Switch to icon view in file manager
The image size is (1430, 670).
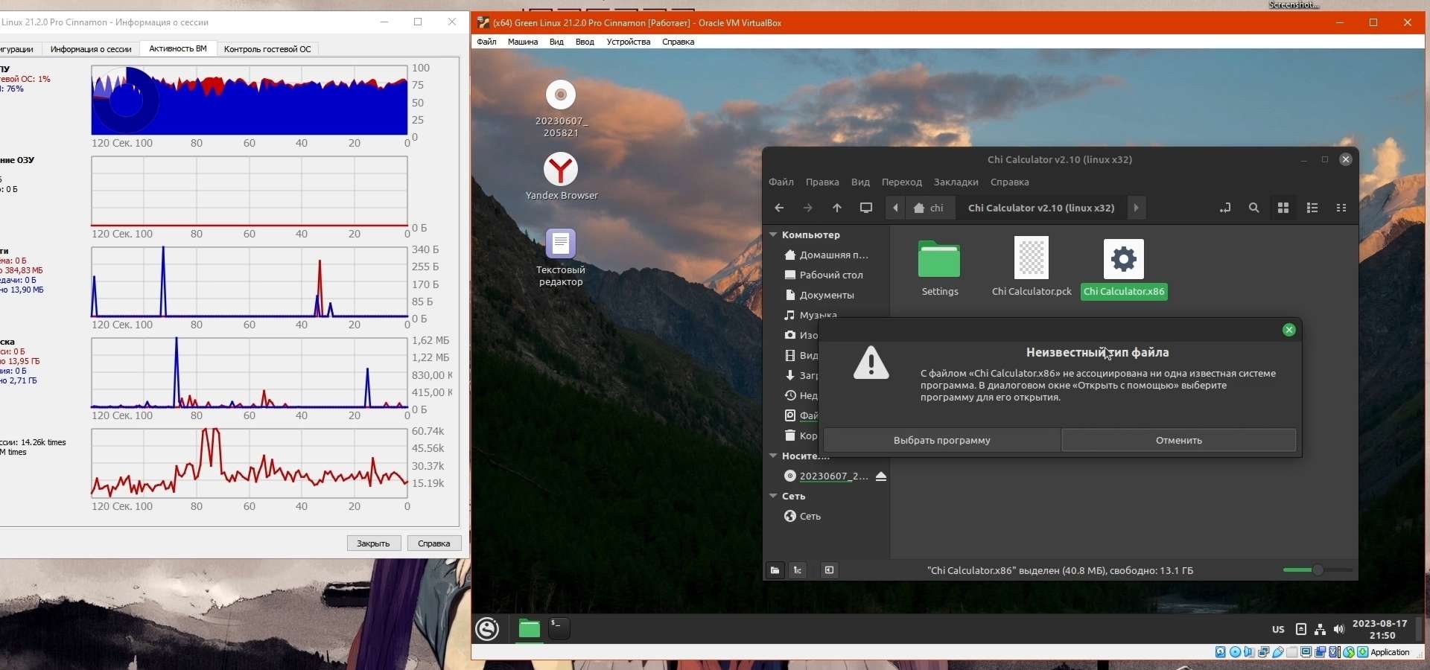click(1283, 208)
